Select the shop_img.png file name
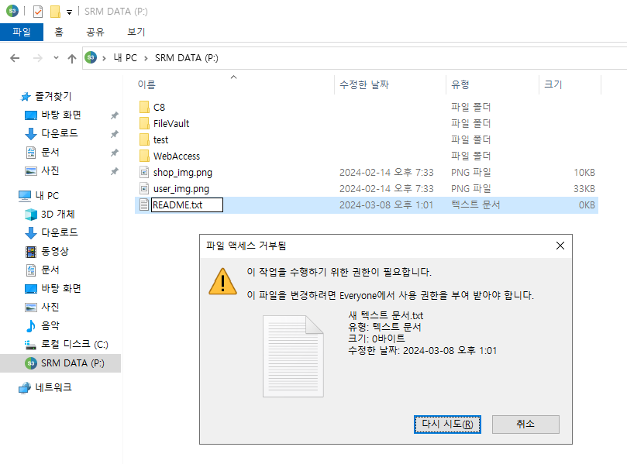The image size is (627, 464). click(183, 172)
